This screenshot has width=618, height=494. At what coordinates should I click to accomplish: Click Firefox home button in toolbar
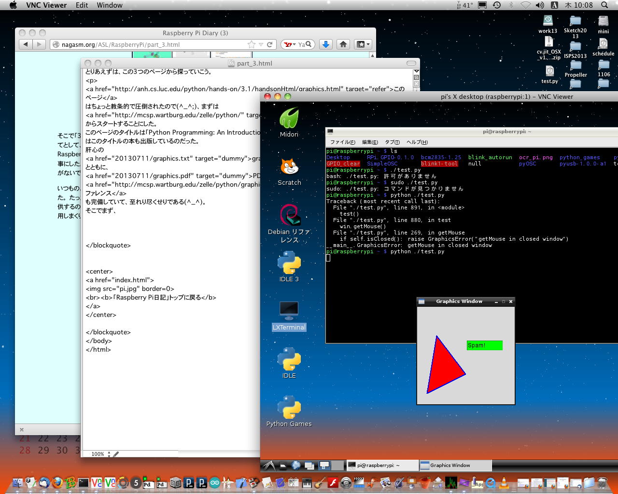tap(343, 44)
